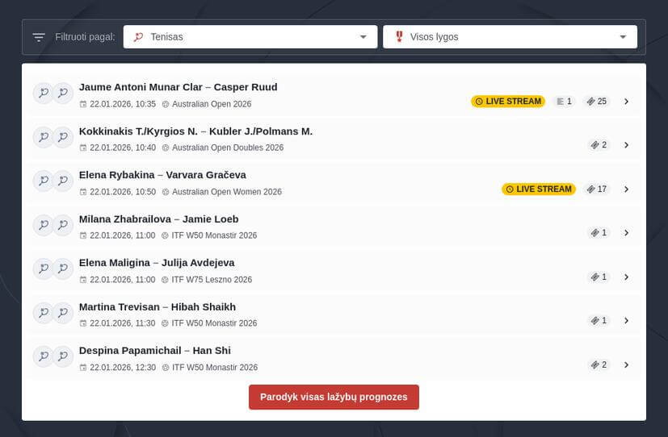Click the 17 tips badge for Rybakina match
Screen dimensions: 668x437
coord(597,189)
